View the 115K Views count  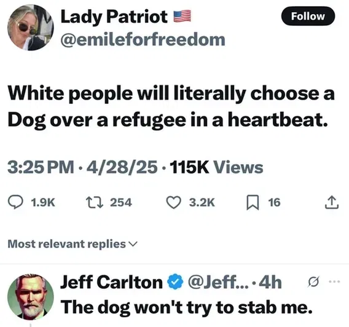click(x=216, y=167)
